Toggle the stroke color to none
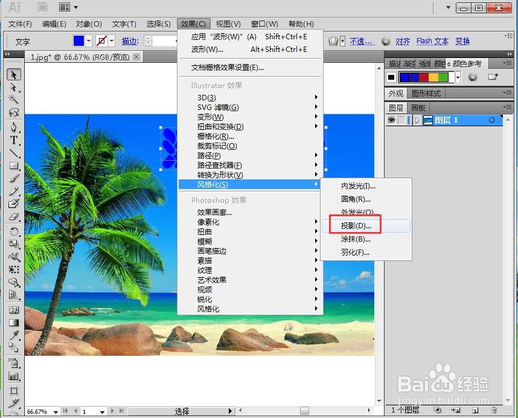 click(102, 40)
